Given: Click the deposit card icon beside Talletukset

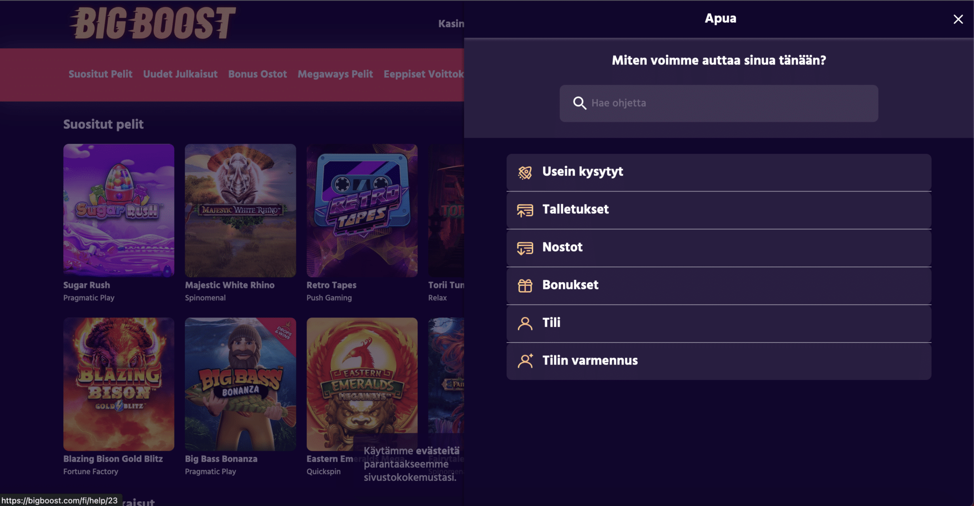Looking at the screenshot, I should (525, 210).
